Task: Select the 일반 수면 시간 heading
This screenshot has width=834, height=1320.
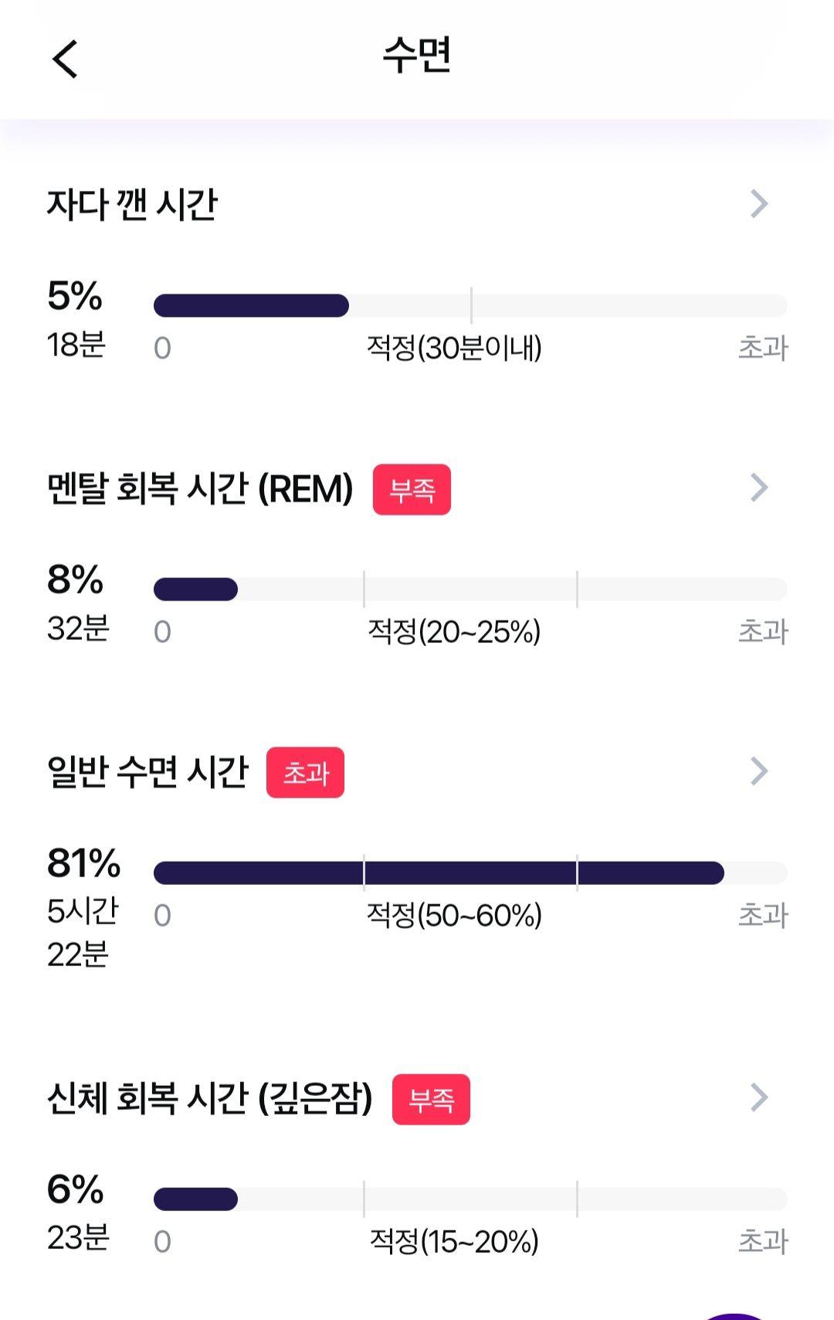Action: (x=147, y=772)
